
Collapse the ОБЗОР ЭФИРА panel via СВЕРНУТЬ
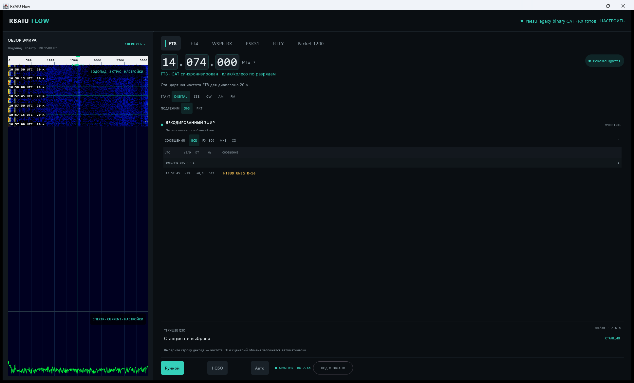pos(135,44)
